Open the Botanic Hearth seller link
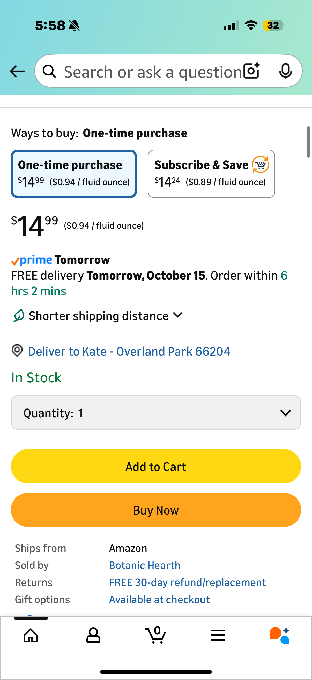Screen dimensions: 312x680 tap(145, 565)
